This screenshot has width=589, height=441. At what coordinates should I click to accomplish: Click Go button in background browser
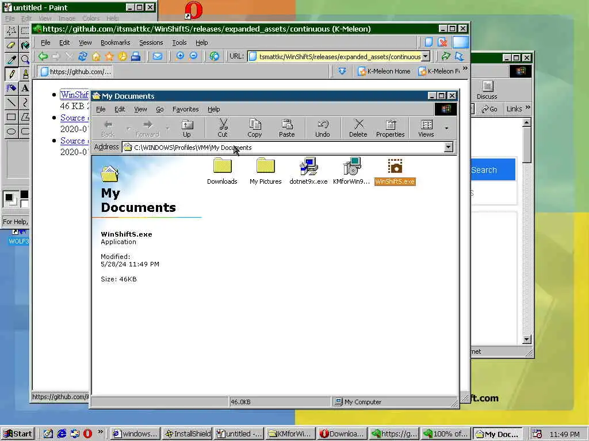[x=489, y=109]
